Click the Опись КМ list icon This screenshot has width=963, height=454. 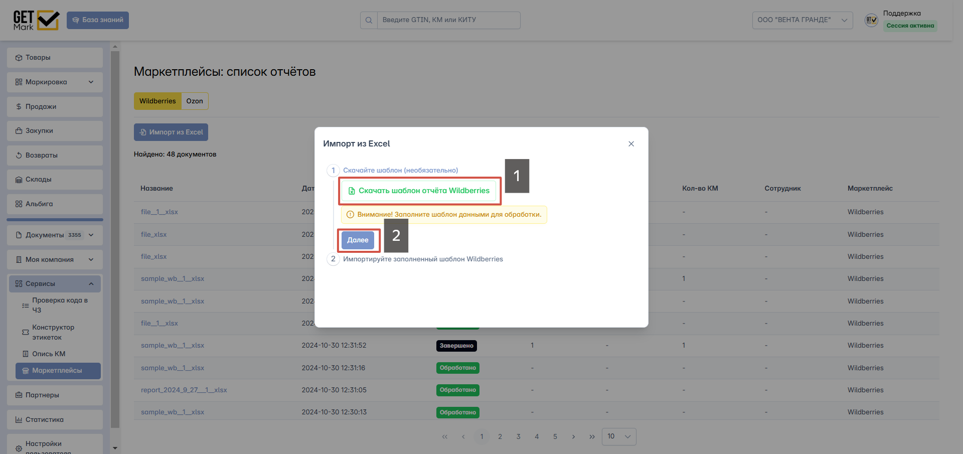26,354
